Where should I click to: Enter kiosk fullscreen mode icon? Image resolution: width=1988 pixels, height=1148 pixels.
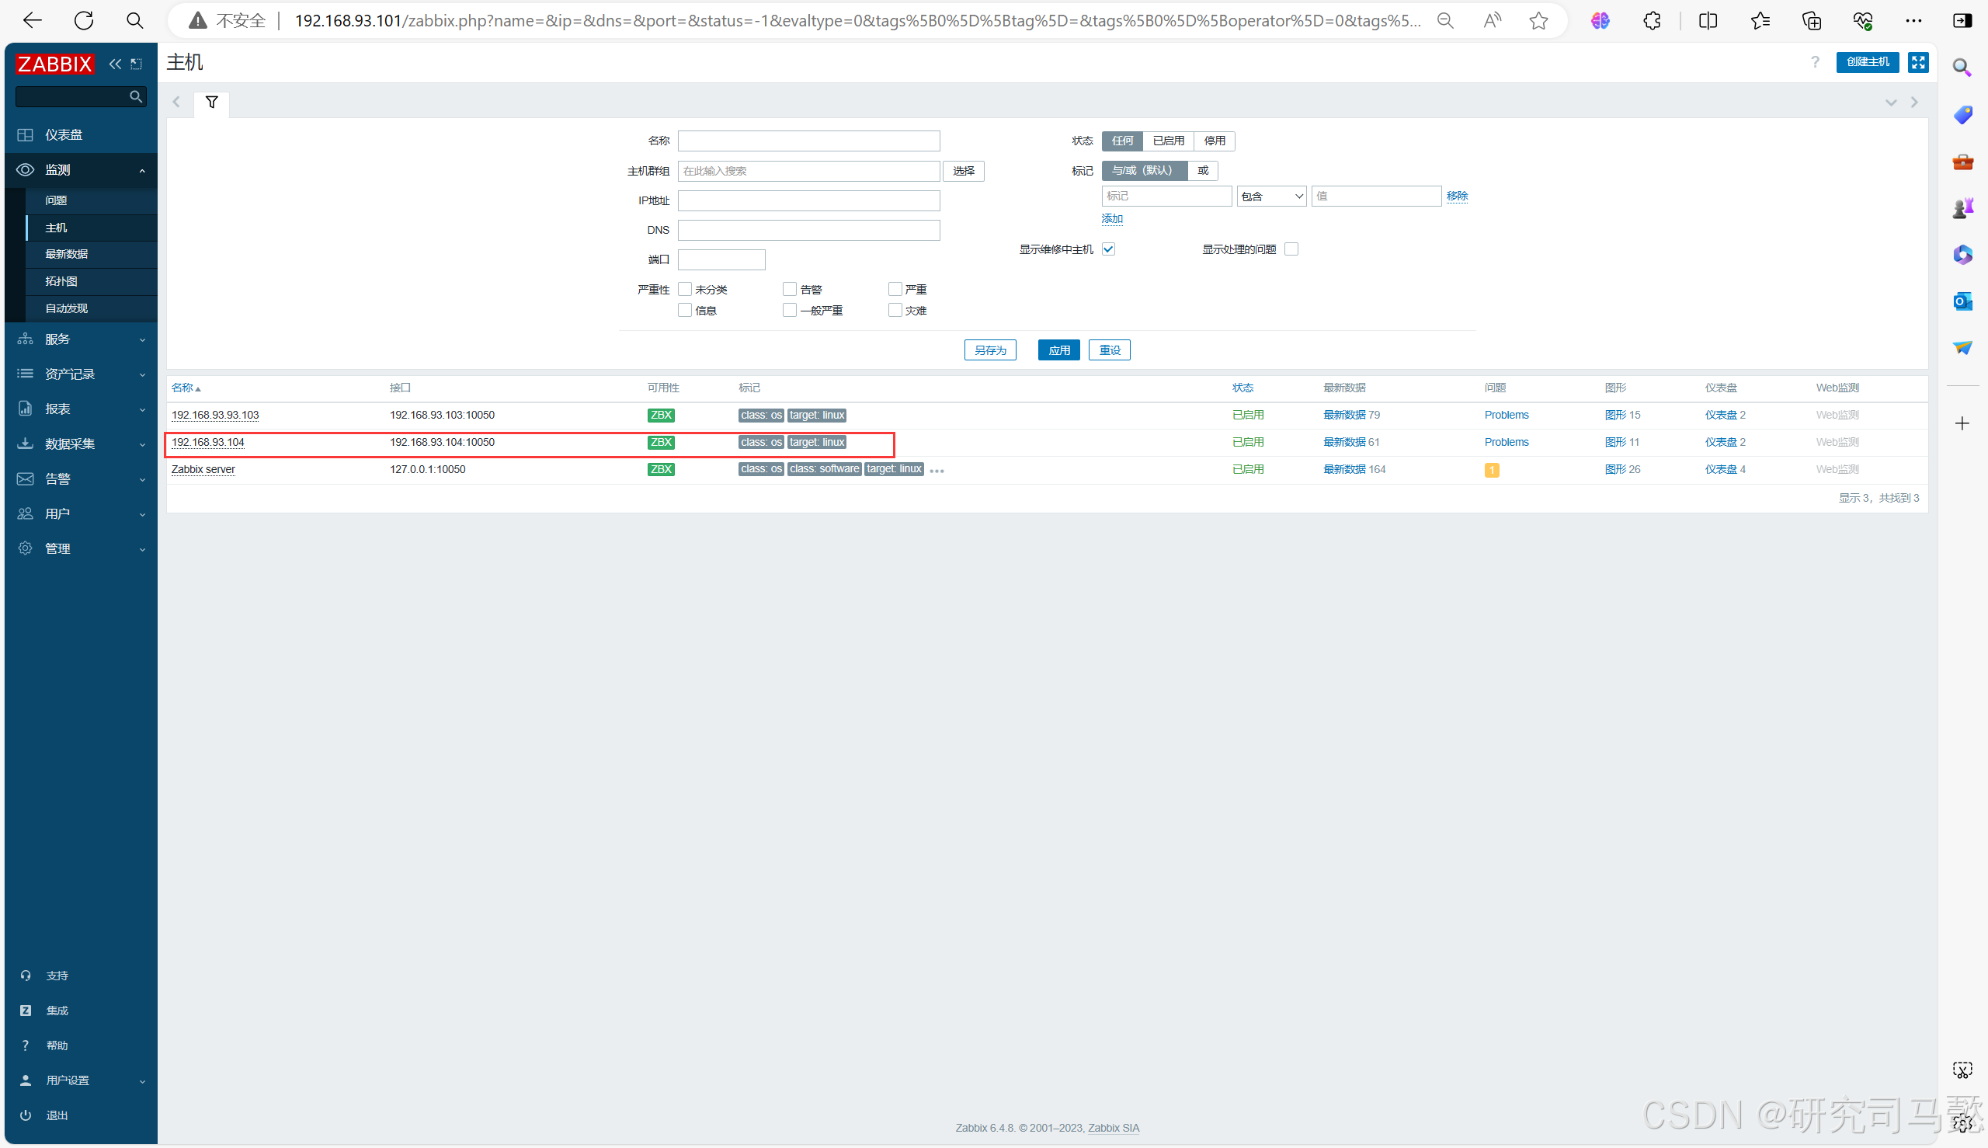[1918, 62]
